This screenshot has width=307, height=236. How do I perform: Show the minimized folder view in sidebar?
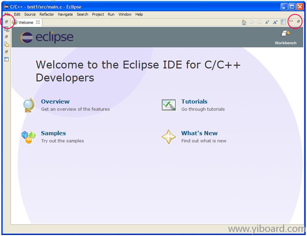6,44
